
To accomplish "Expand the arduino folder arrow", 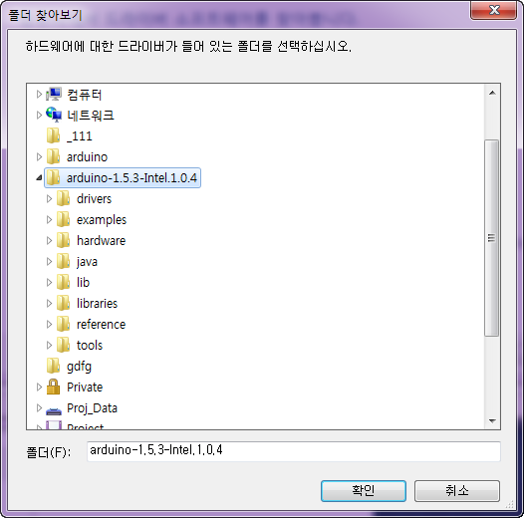I will 39,156.
